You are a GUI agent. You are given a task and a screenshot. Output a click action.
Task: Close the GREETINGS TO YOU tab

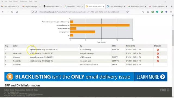pyautogui.click(x=19, y=7)
